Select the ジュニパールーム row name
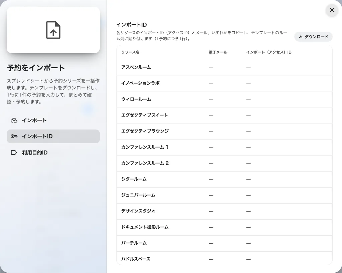 tap(138, 195)
